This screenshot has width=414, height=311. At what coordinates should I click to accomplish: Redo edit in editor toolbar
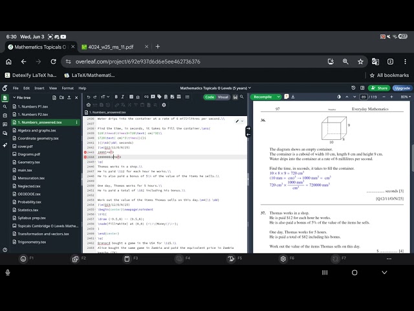(95, 97)
